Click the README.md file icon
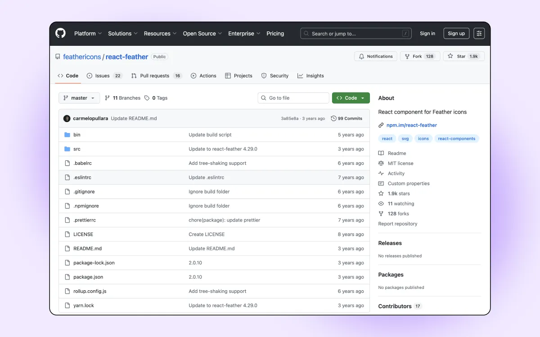Viewport: 540px width, 337px height. [67, 248]
